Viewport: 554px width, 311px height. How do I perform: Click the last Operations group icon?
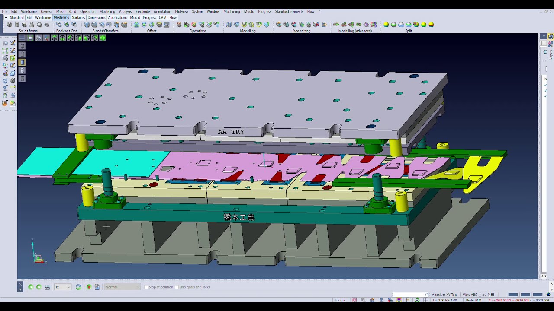216,25
